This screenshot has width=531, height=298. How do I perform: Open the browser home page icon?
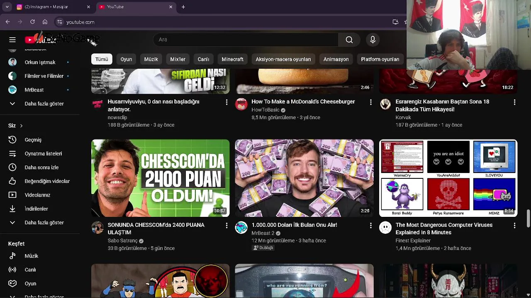click(x=45, y=22)
